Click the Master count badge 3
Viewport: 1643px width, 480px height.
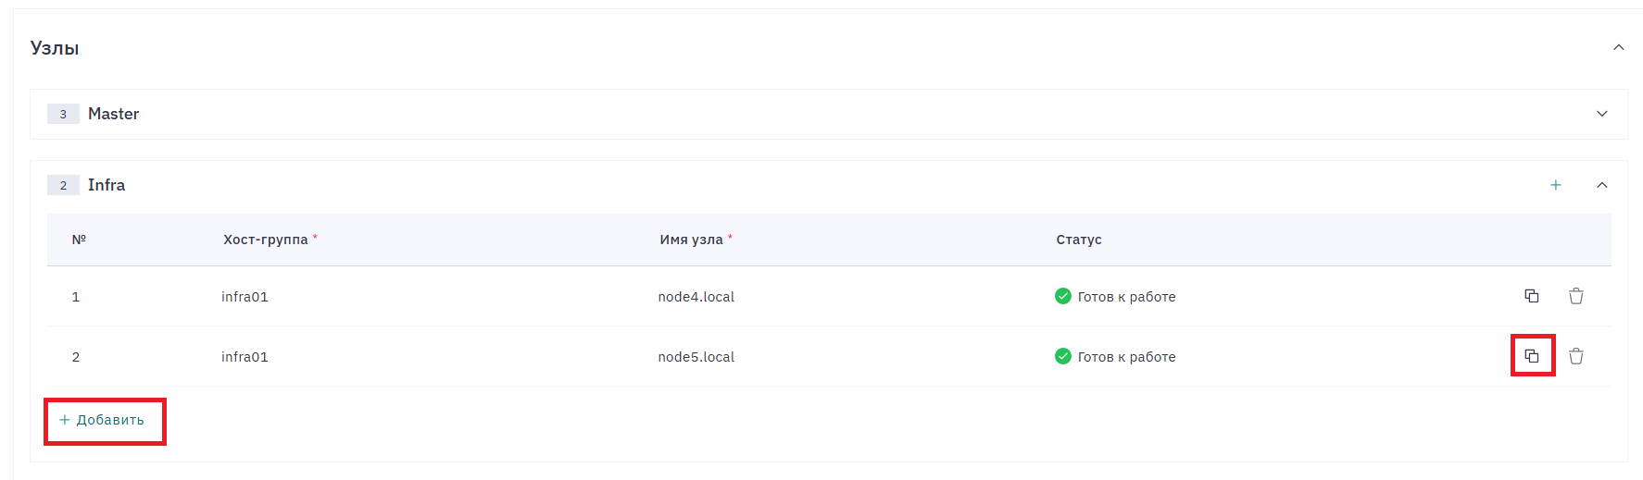pos(63,114)
